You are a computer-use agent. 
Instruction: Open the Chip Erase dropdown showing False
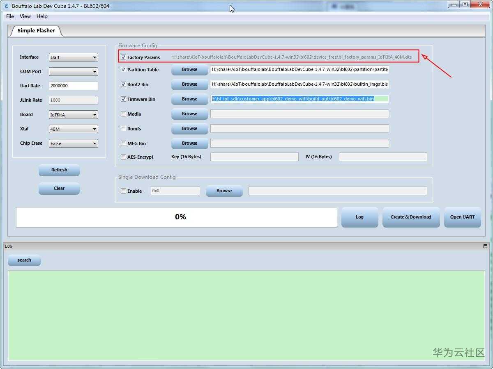click(73, 143)
